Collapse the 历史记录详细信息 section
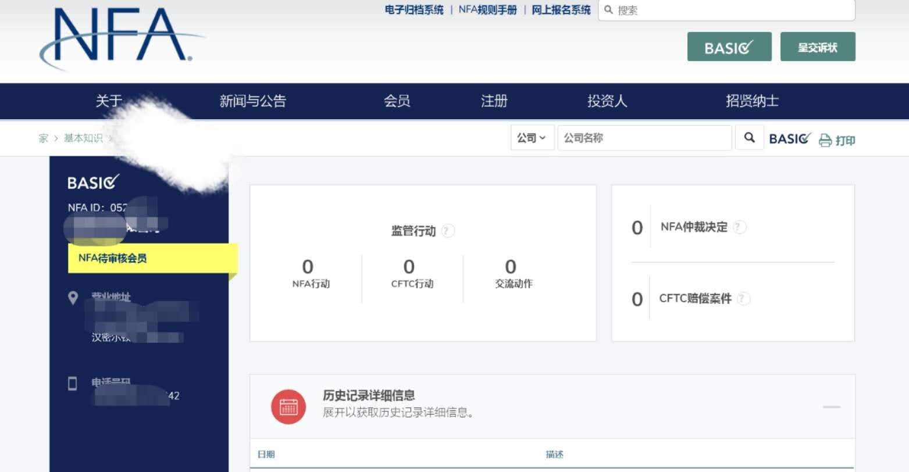Image resolution: width=909 pixels, height=472 pixels. pyautogui.click(x=831, y=407)
